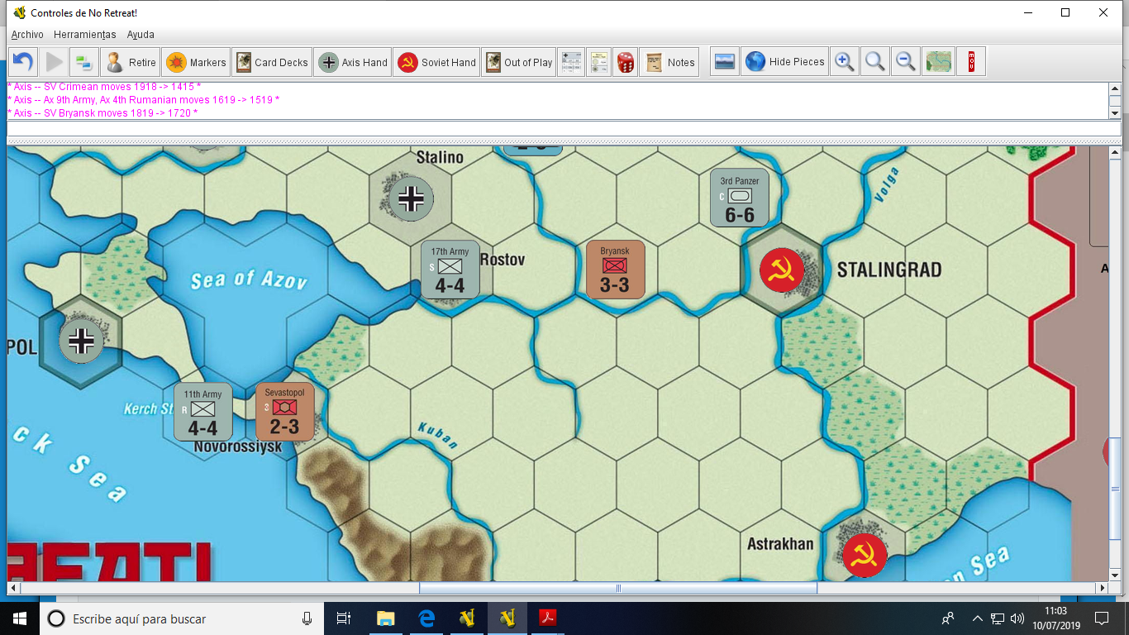
Task: Click the Soviet control marker on Astrakhan
Action: (865, 555)
